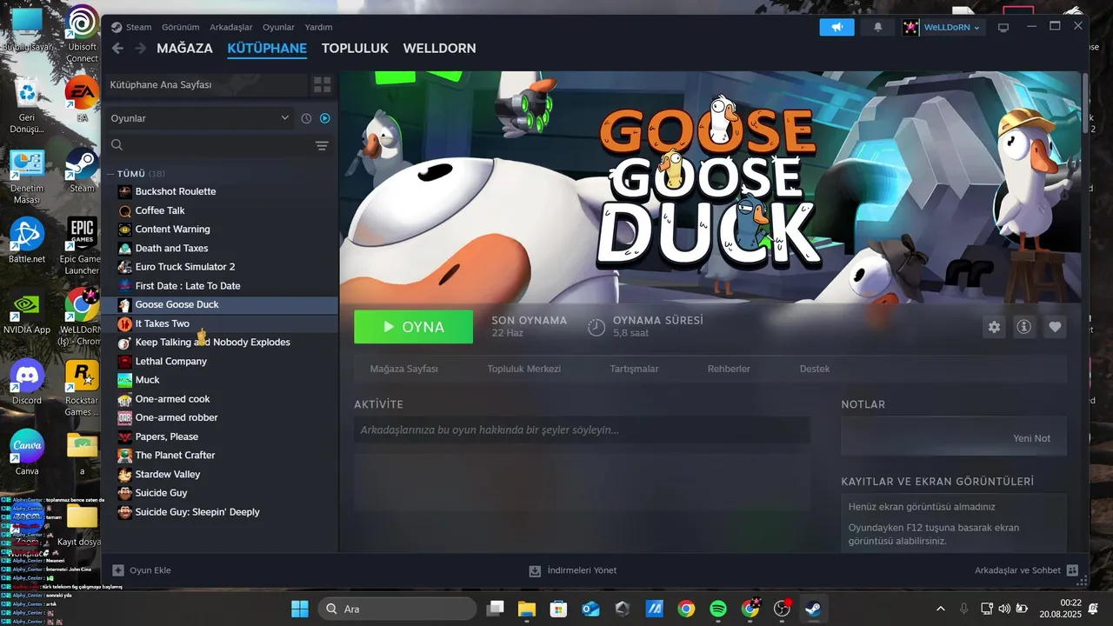
Task: Open the Windows Start button
Action: point(299,609)
